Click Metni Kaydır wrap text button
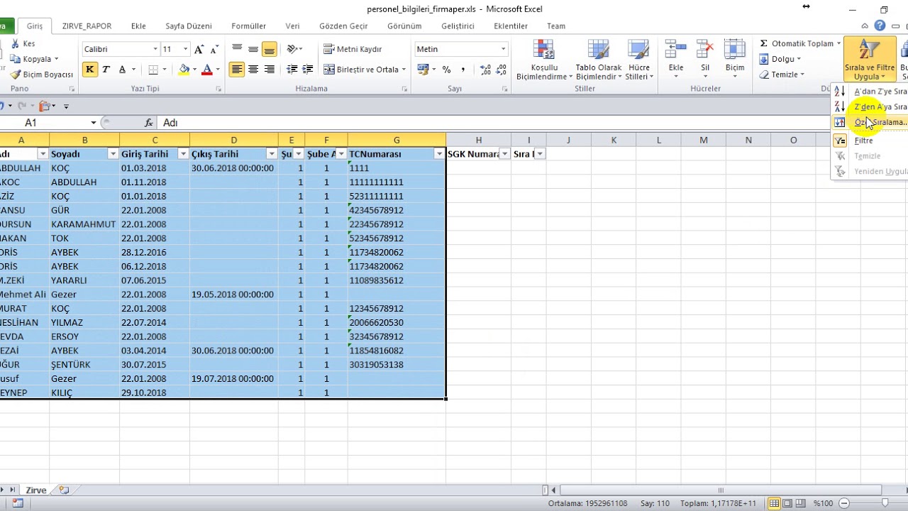Viewport: 908px width, 511px height. click(x=353, y=49)
